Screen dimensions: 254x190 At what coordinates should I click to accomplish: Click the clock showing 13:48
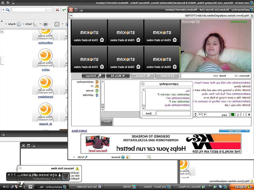(x=6, y=187)
